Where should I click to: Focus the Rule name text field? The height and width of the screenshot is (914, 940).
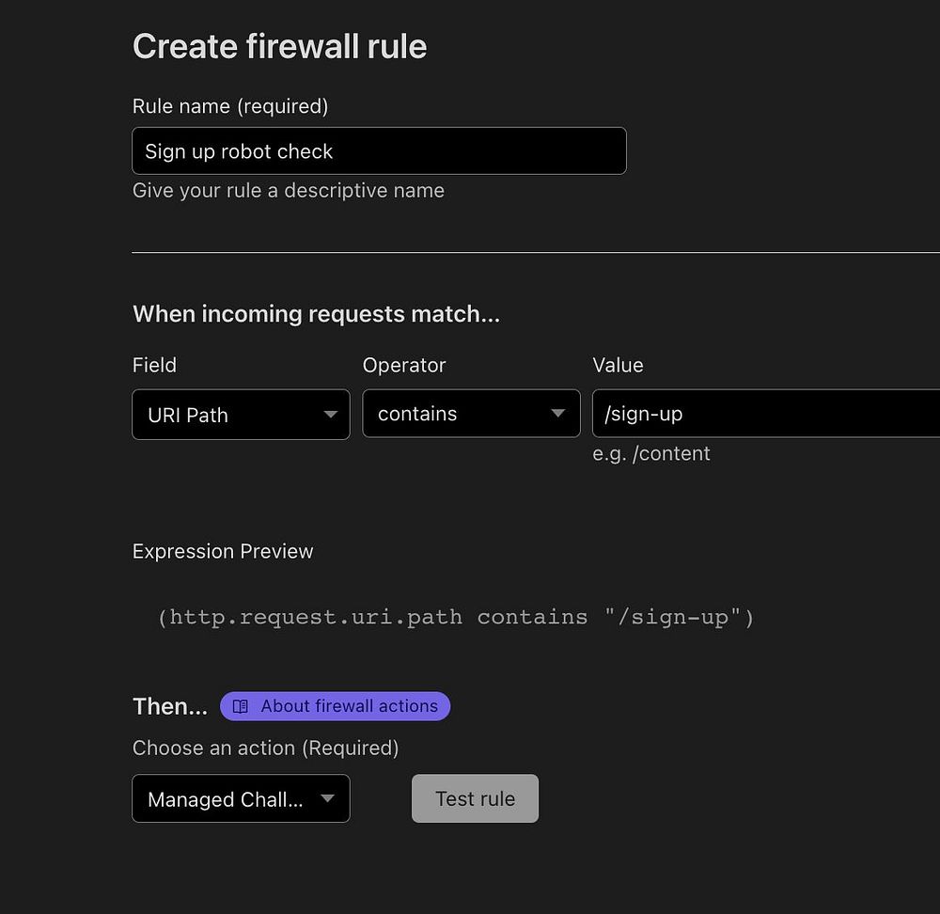tap(379, 151)
